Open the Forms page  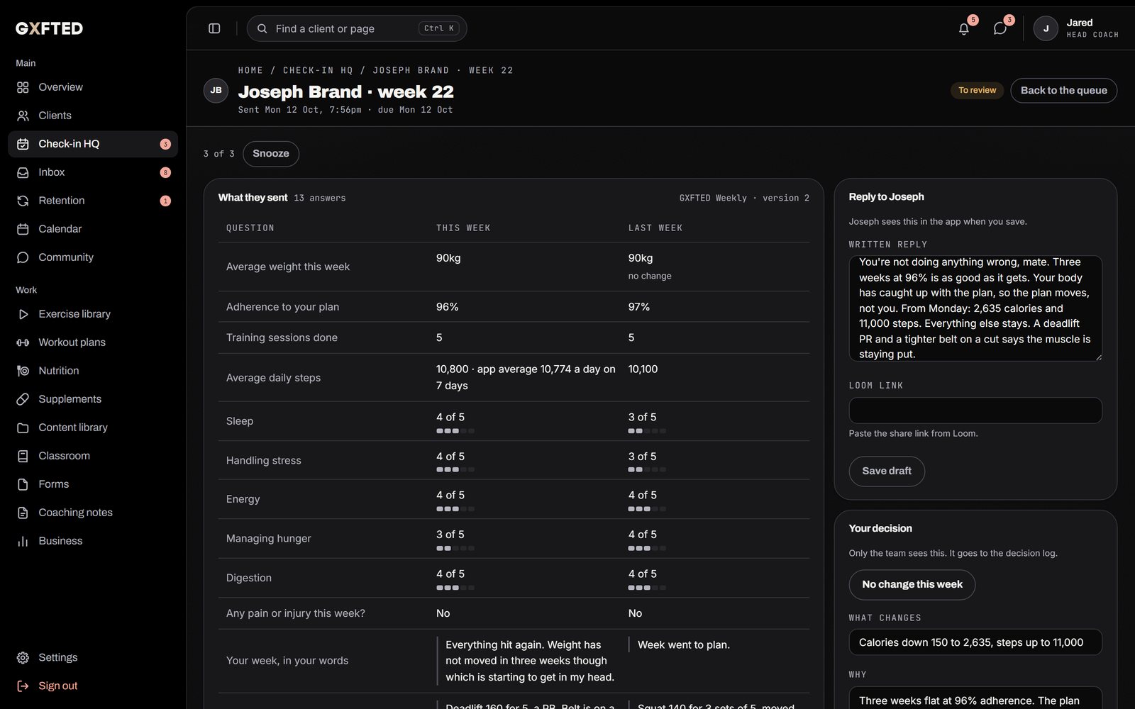[93, 484]
